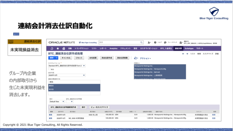Open the Analytics menu
The width and height of the screenshot is (233, 131).
[113, 48]
